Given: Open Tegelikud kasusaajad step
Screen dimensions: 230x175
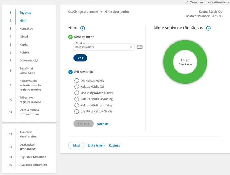Looking at the screenshot, I should (27, 71).
